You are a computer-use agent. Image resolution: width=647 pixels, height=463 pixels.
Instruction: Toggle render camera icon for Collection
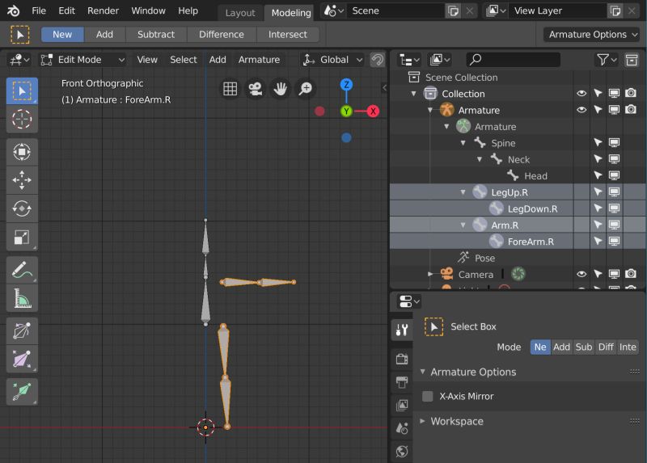tap(631, 93)
